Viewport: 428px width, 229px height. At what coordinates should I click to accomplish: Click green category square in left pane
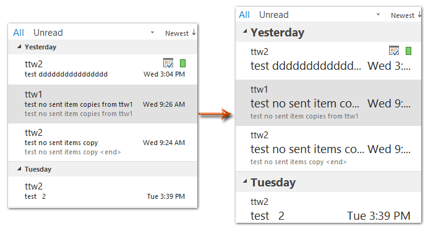click(x=182, y=63)
